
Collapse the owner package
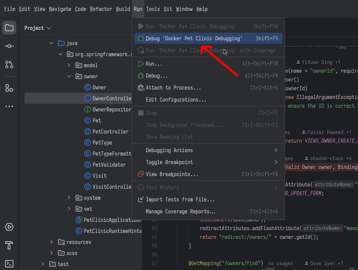[69, 76]
